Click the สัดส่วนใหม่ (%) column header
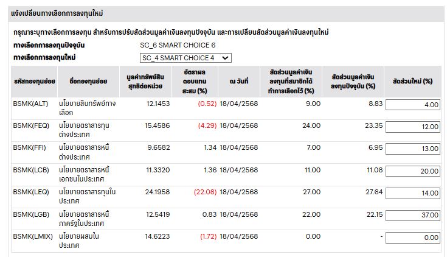 (412, 82)
